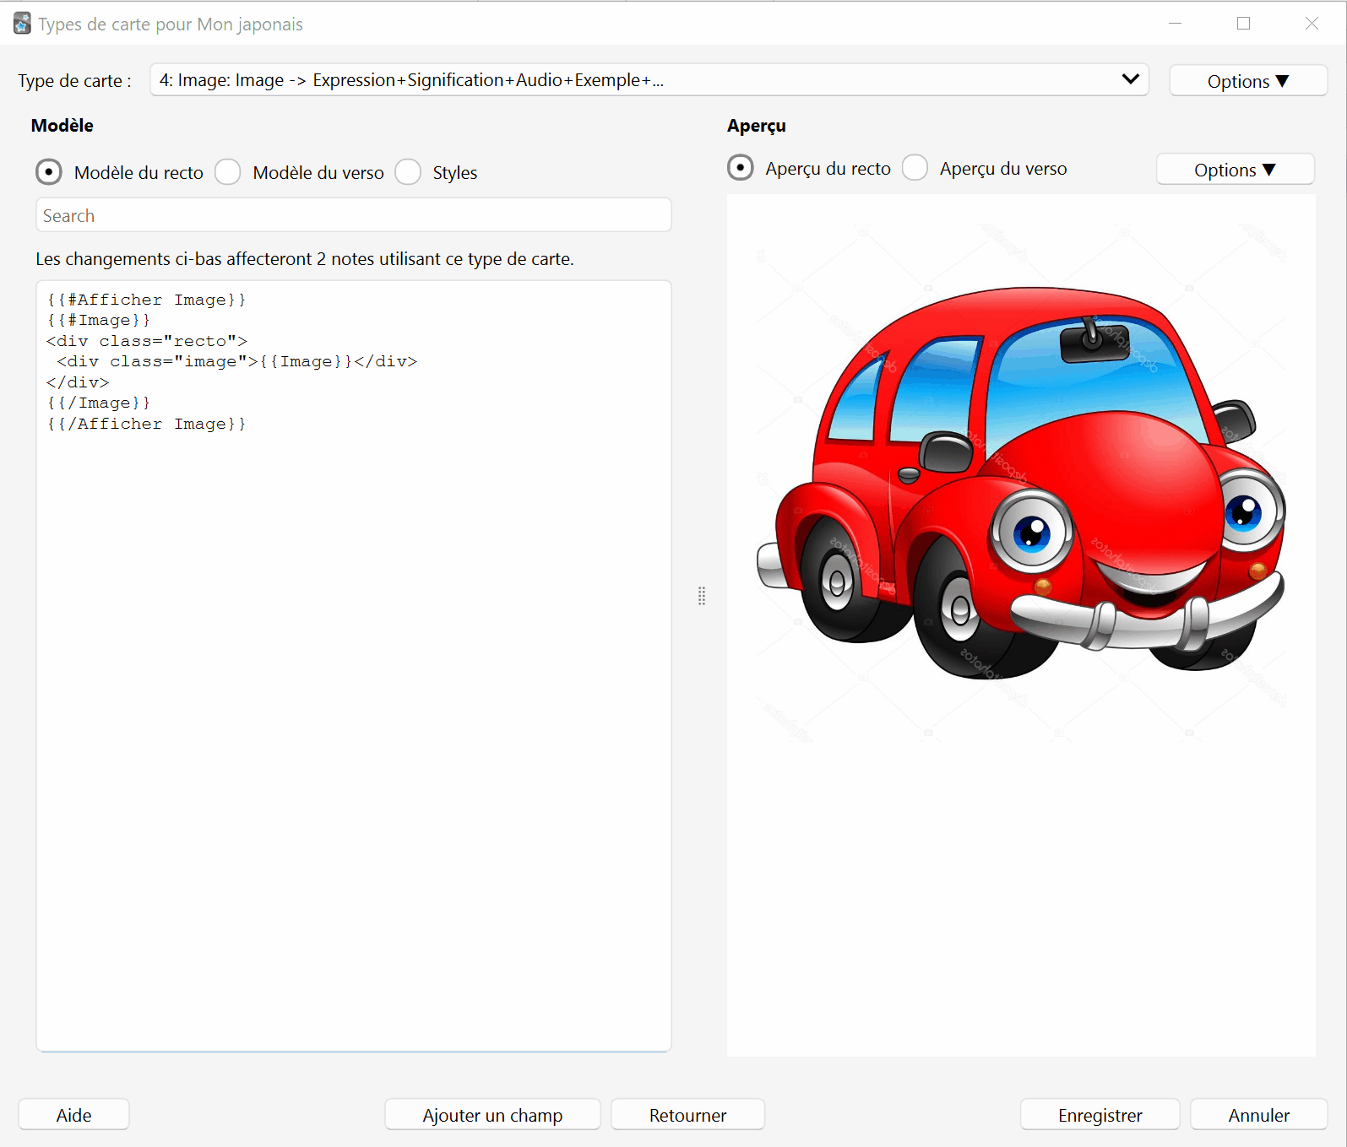Image resolution: width=1347 pixels, height=1147 pixels.
Task: Open the top Options dropdown beside card type
Action: coord(1248,81)
